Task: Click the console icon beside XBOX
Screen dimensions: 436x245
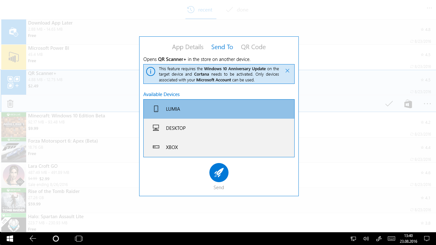Action: click(156, 147)
